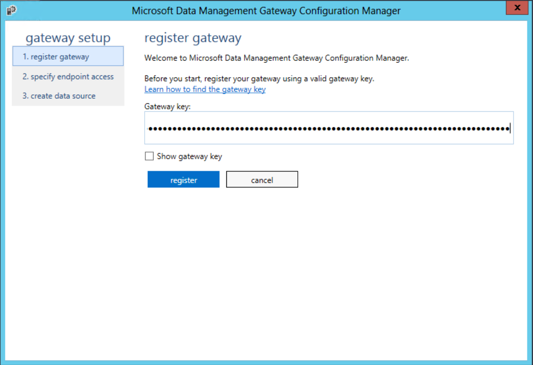Select step 1. register gateway
The width and height of the screenshot is (533, 365).
(x=68, y=56)
